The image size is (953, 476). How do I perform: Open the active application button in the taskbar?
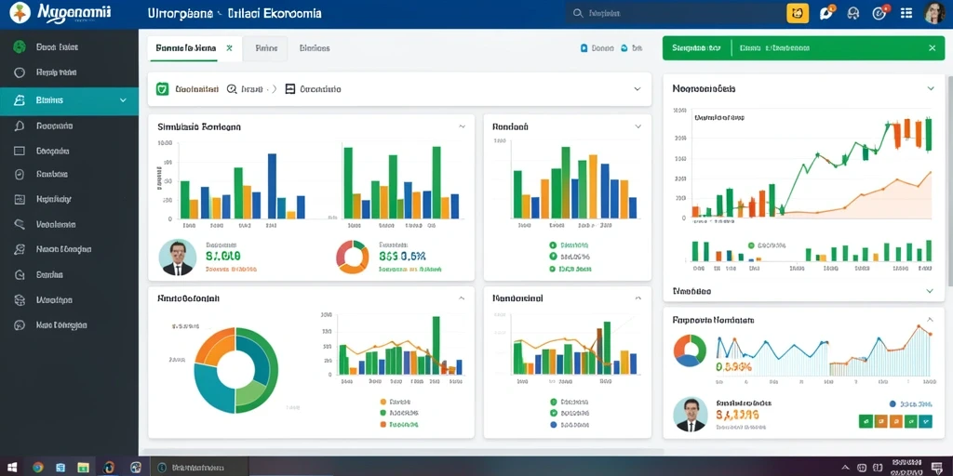pyautogui.click(x=199, y=467)
